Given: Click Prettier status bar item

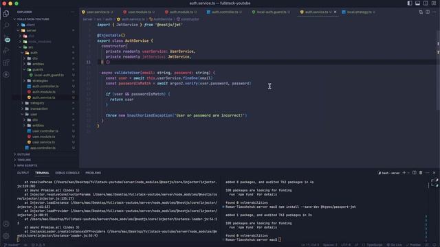Looking at the screenshot, I should (413, 245).
